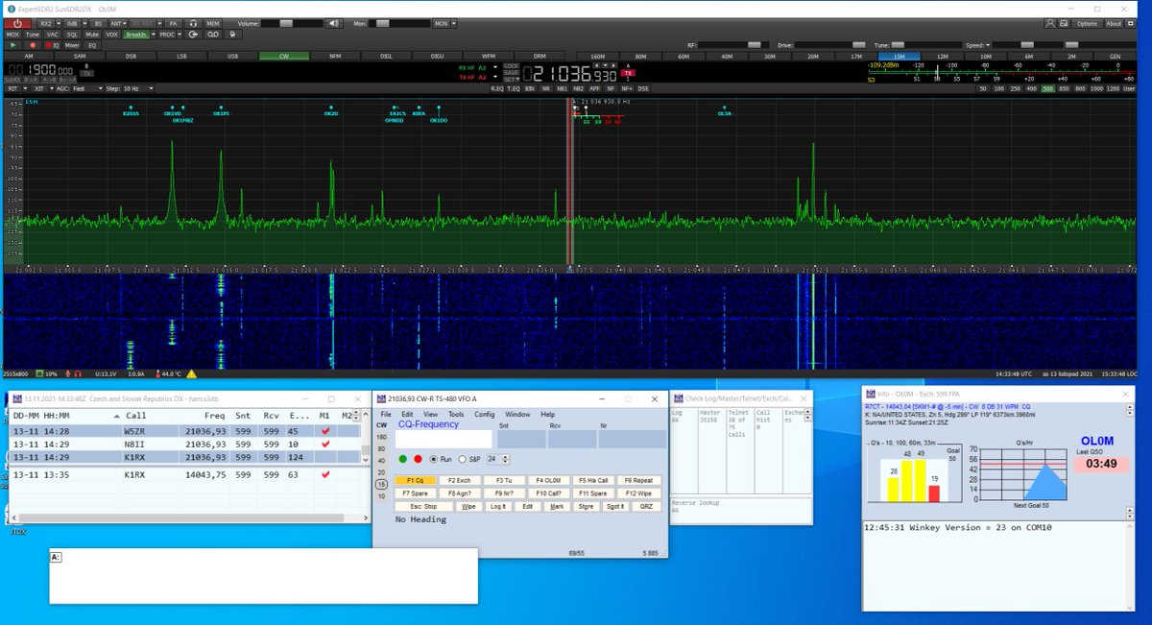Viewport: 1152px width, 625px height.
Task: Click the Mixer button
Action: 72,45
